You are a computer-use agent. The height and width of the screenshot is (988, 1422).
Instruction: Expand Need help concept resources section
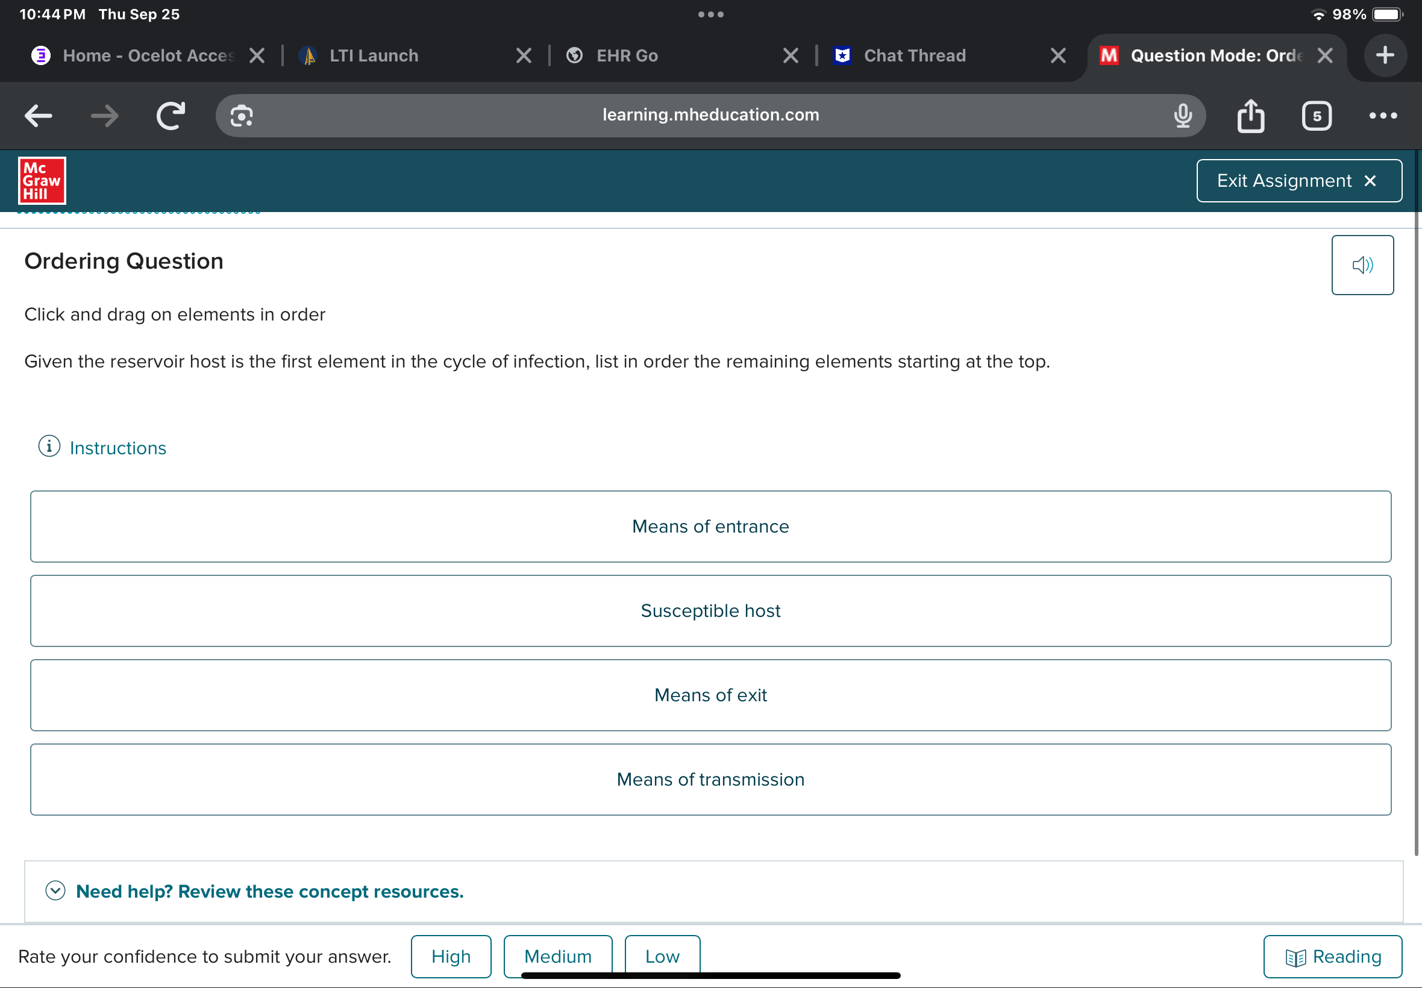point(269,892)
